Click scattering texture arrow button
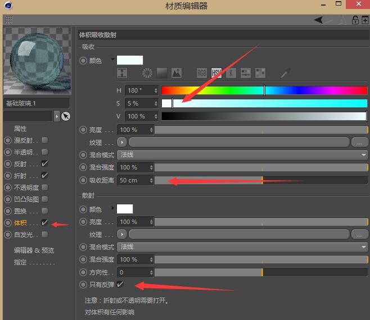This screenshot has width=370, height=320. pyautogui.click(x=122, y=234)
